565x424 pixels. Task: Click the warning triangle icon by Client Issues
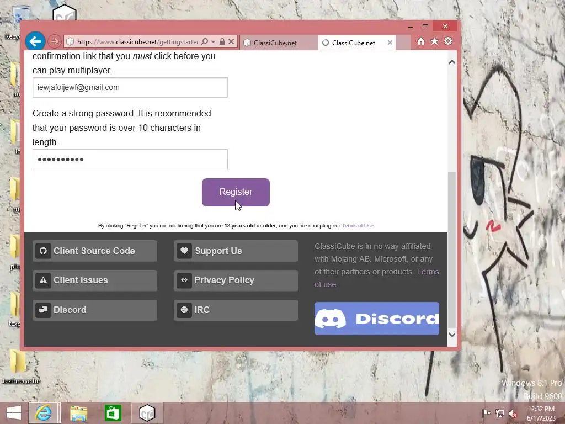43,280
